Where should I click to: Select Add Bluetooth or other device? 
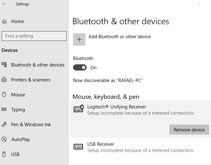[119, 37]
